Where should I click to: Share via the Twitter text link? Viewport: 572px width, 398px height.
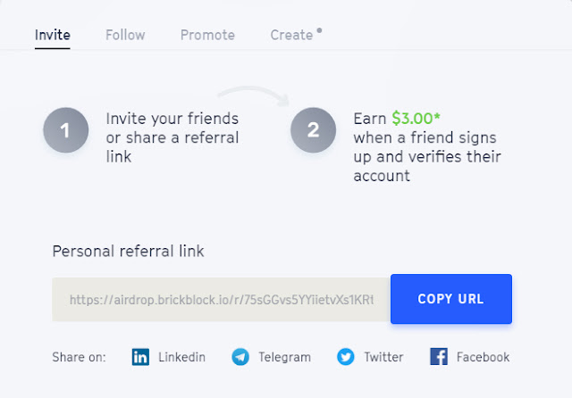[x=383, y=357]
